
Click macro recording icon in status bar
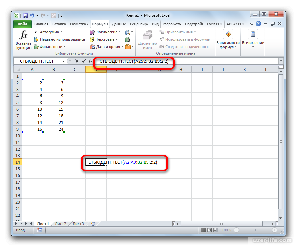39,230
